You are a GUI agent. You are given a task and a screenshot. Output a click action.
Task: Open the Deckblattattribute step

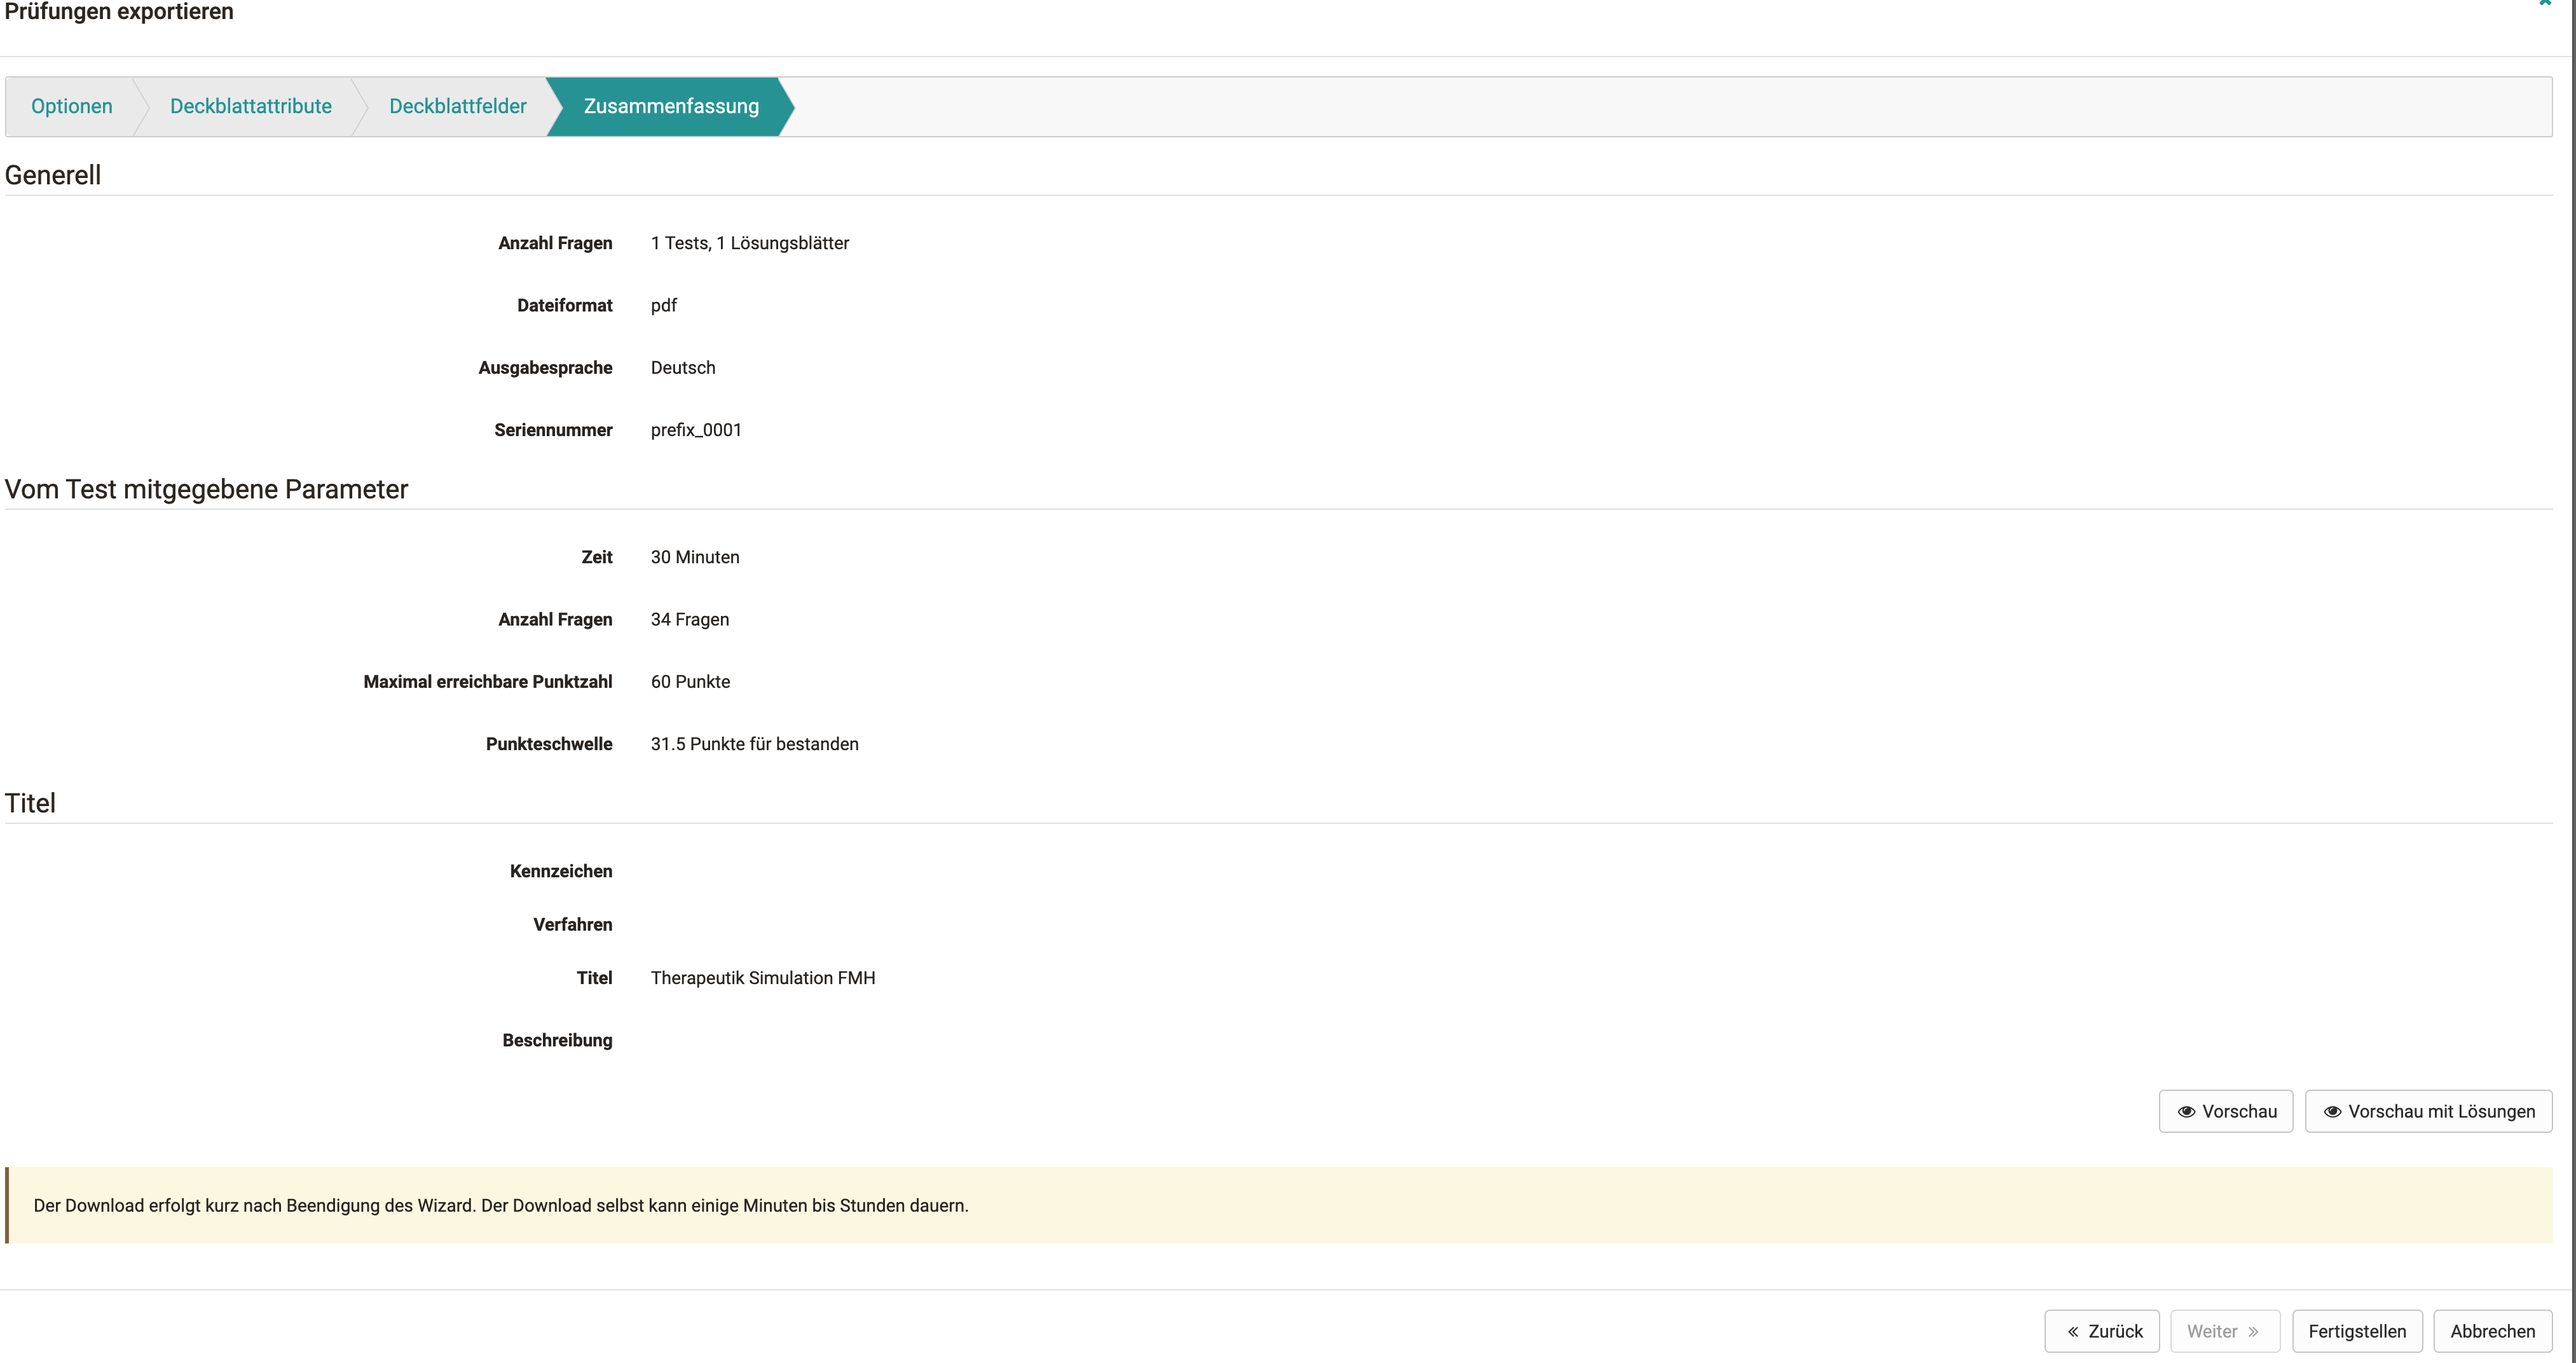[x=250, y=106]
